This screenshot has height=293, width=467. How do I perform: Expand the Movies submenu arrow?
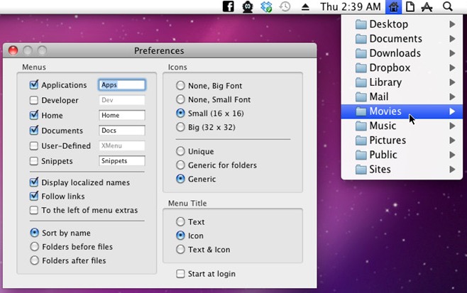(452, 111)
